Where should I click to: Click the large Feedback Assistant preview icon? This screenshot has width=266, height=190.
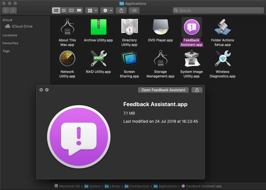79,137
